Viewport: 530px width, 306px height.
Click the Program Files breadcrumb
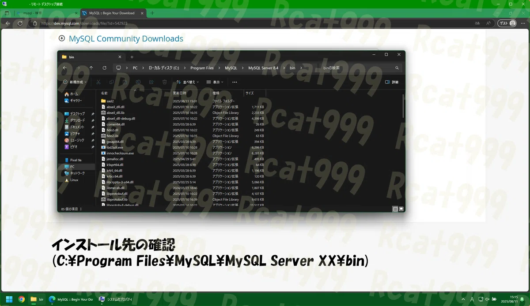202,68
